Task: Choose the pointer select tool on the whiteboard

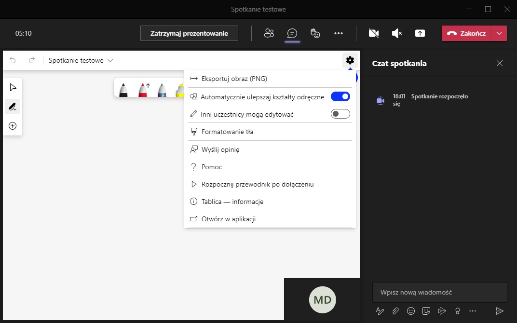Action: (13, 87)
